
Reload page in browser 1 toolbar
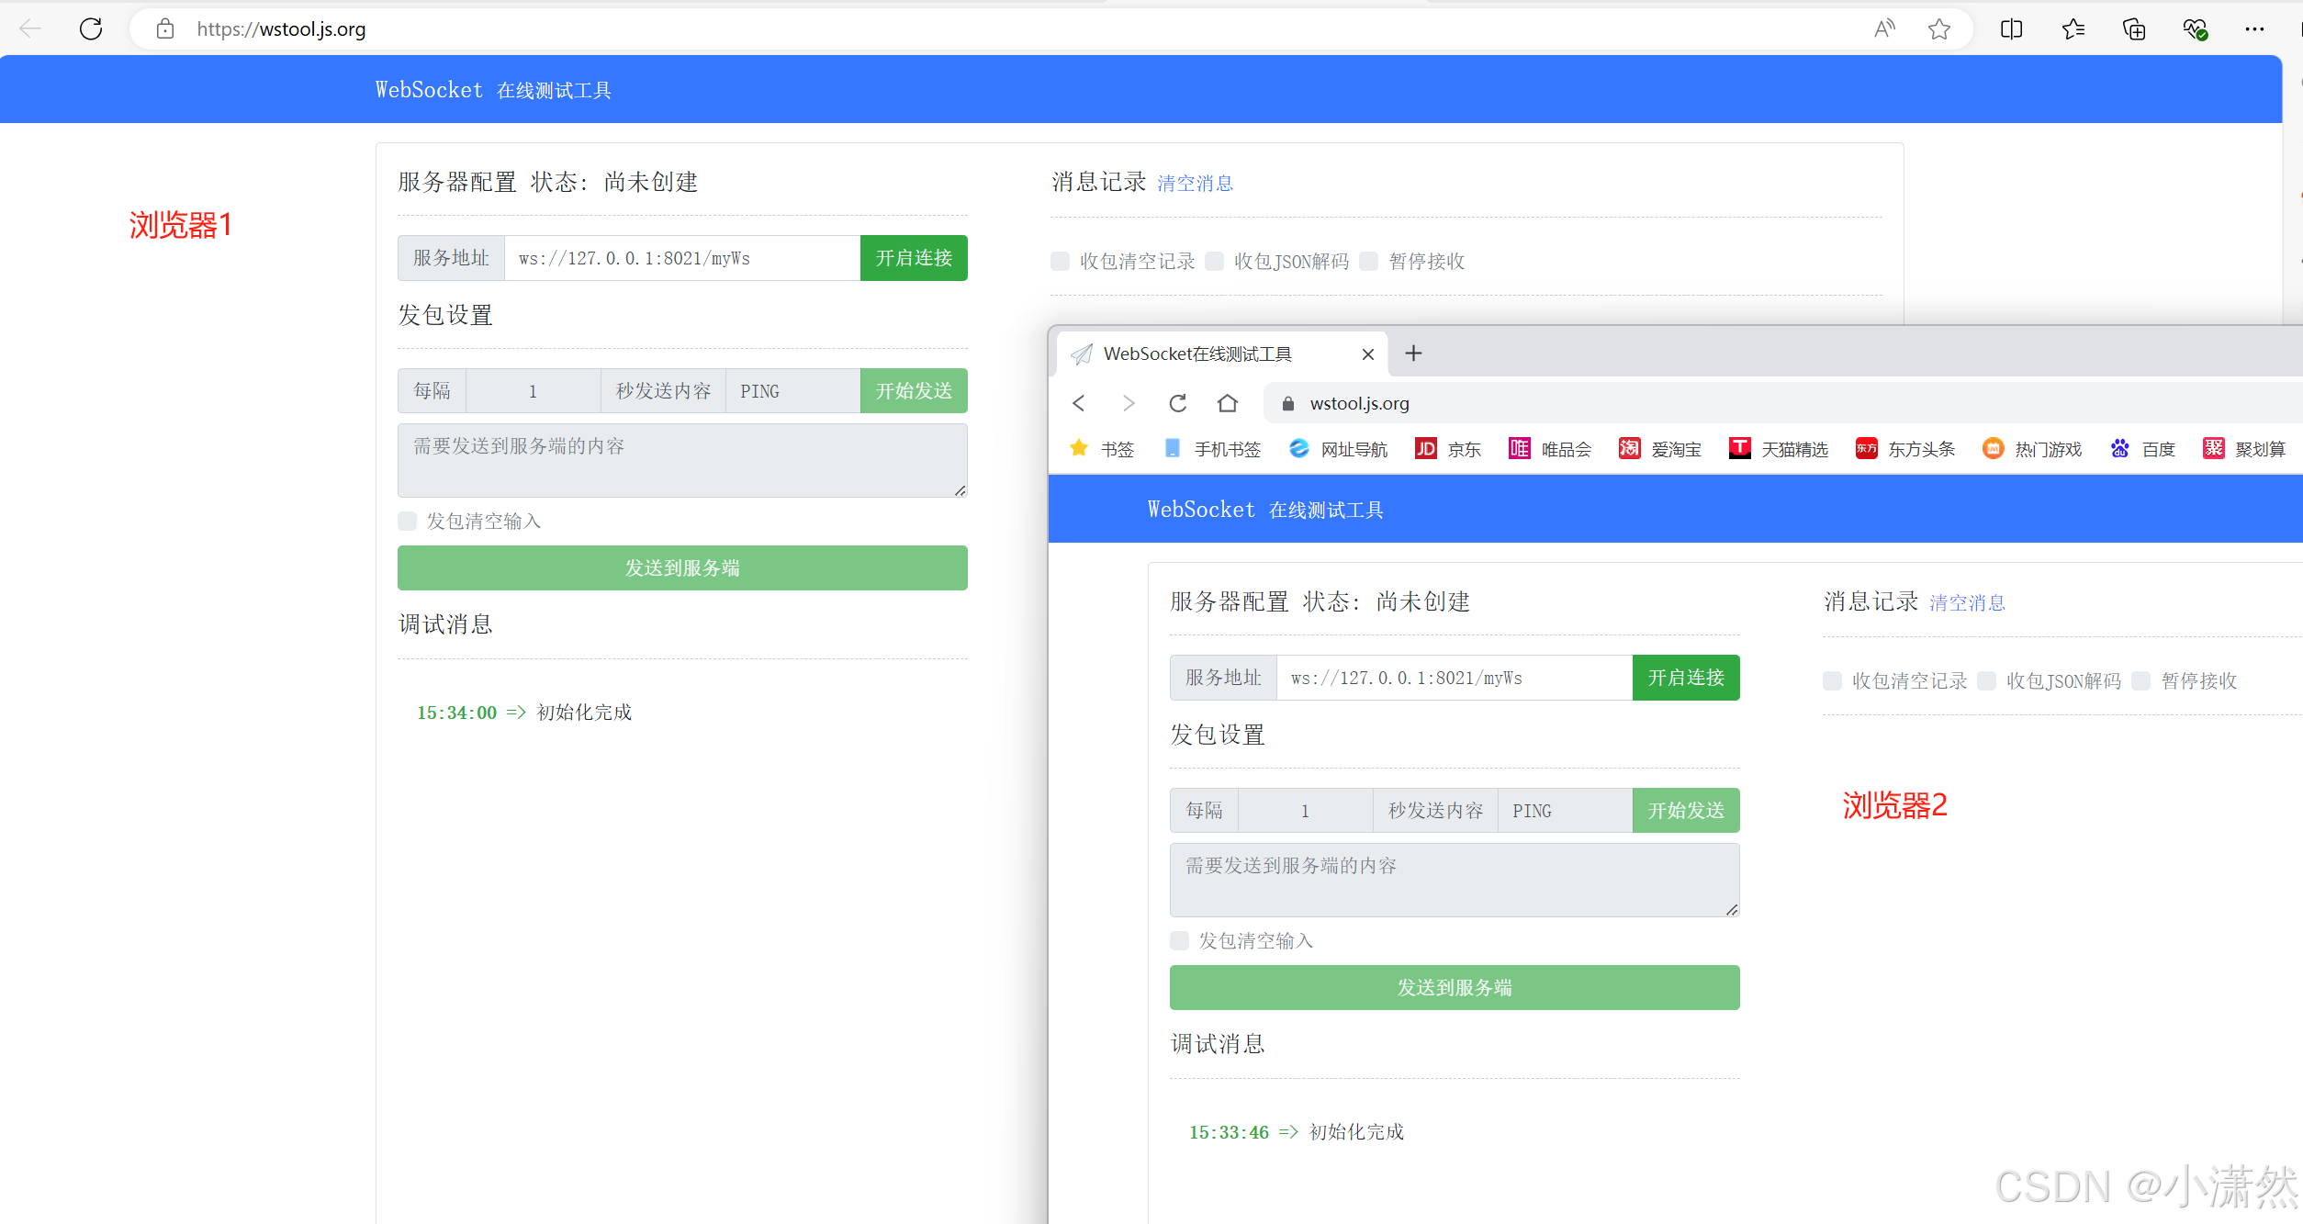pos(91,28)
